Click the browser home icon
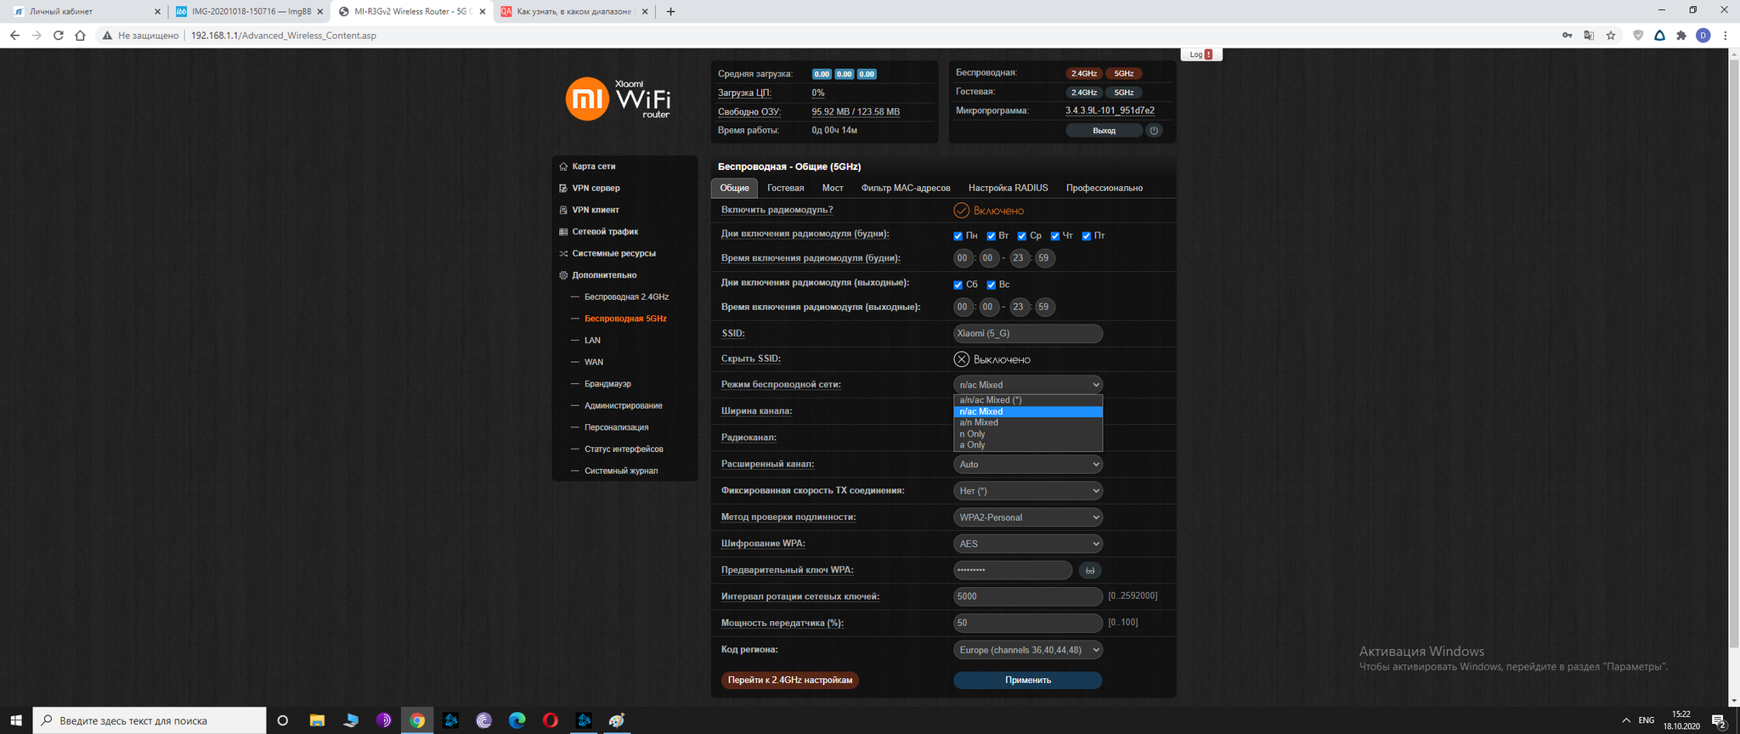Screen dimensions: 1740x734 pos(80,36)
